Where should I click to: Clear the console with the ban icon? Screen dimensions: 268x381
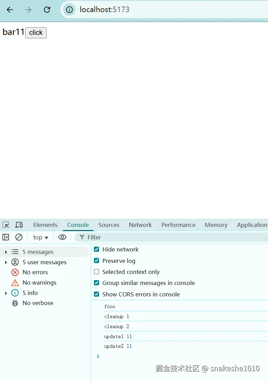[19, 237]
